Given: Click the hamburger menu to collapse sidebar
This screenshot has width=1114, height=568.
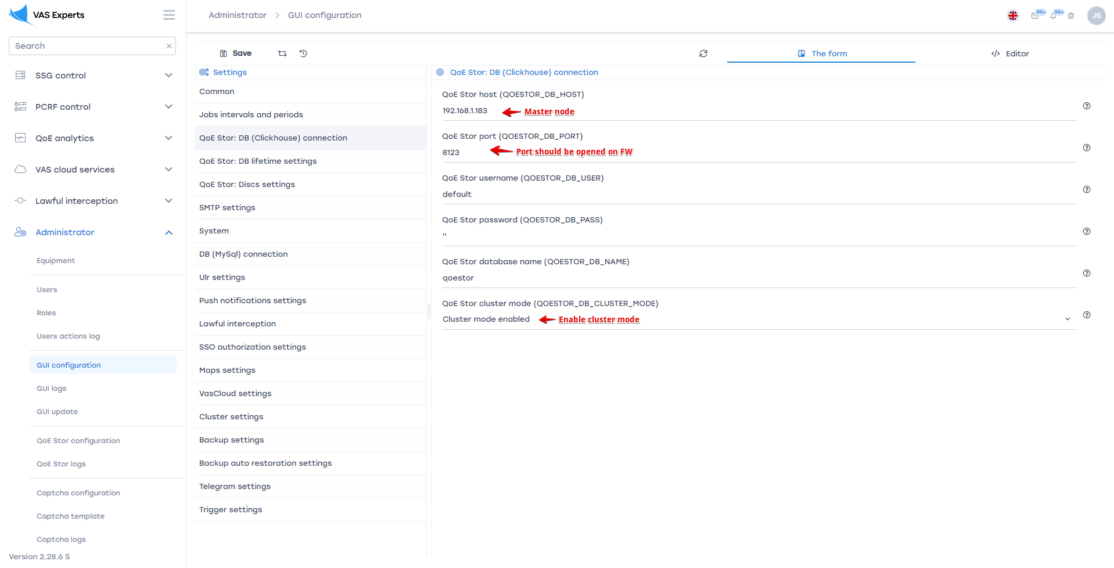Looking at the screenshot, I should pyautogui.click(x=169, y=15).
